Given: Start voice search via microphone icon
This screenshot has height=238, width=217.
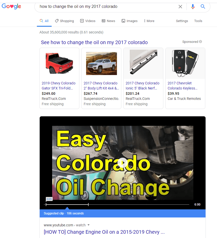Looking at the screenshot, I should 193,7.
